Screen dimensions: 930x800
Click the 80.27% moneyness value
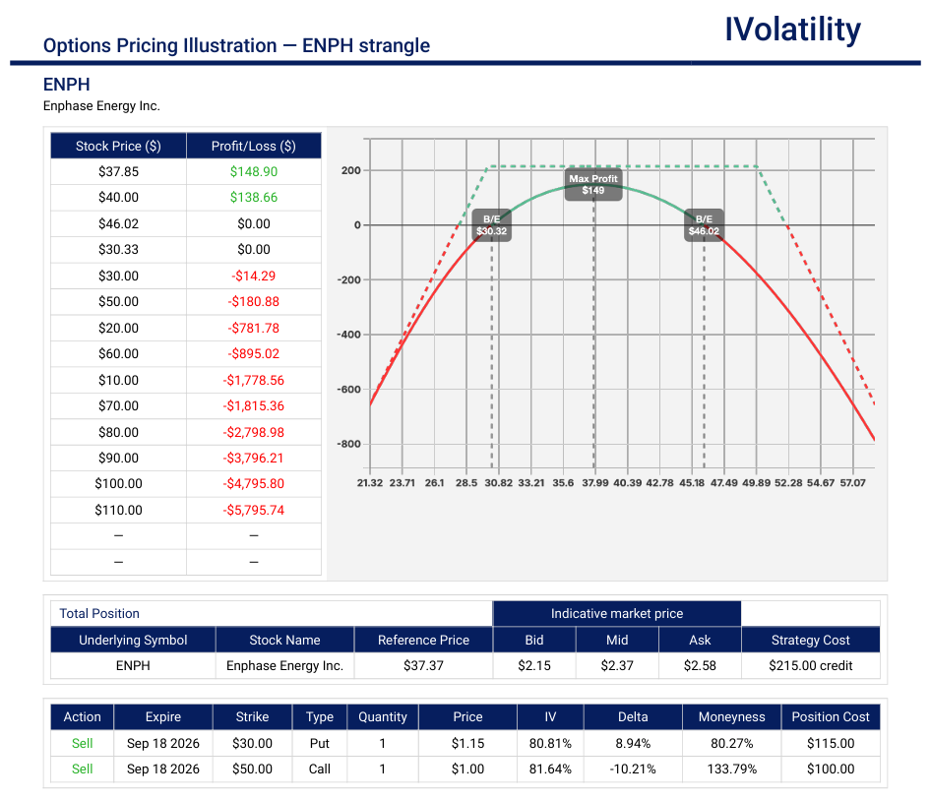point(732,744)
